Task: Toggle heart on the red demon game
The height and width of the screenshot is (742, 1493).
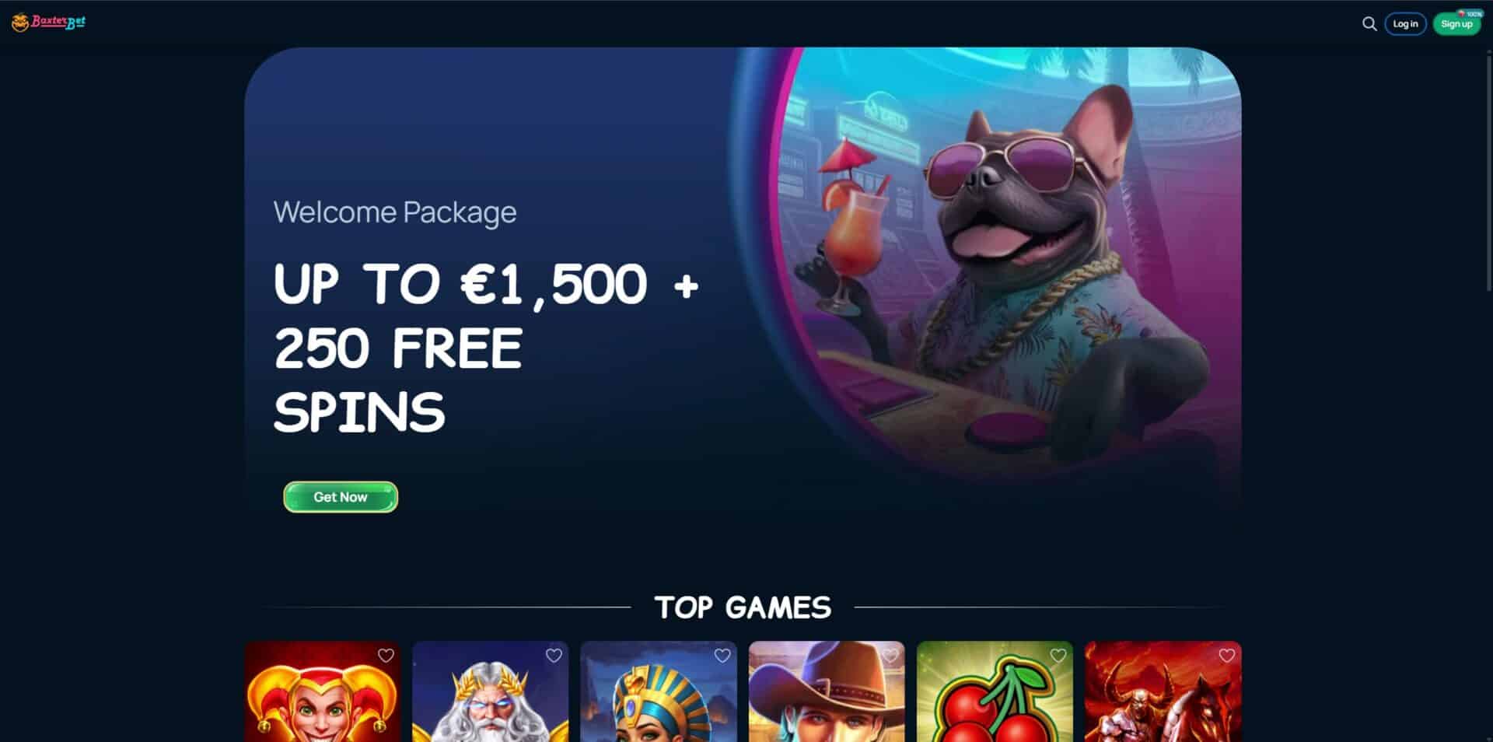Action: 1227,656
